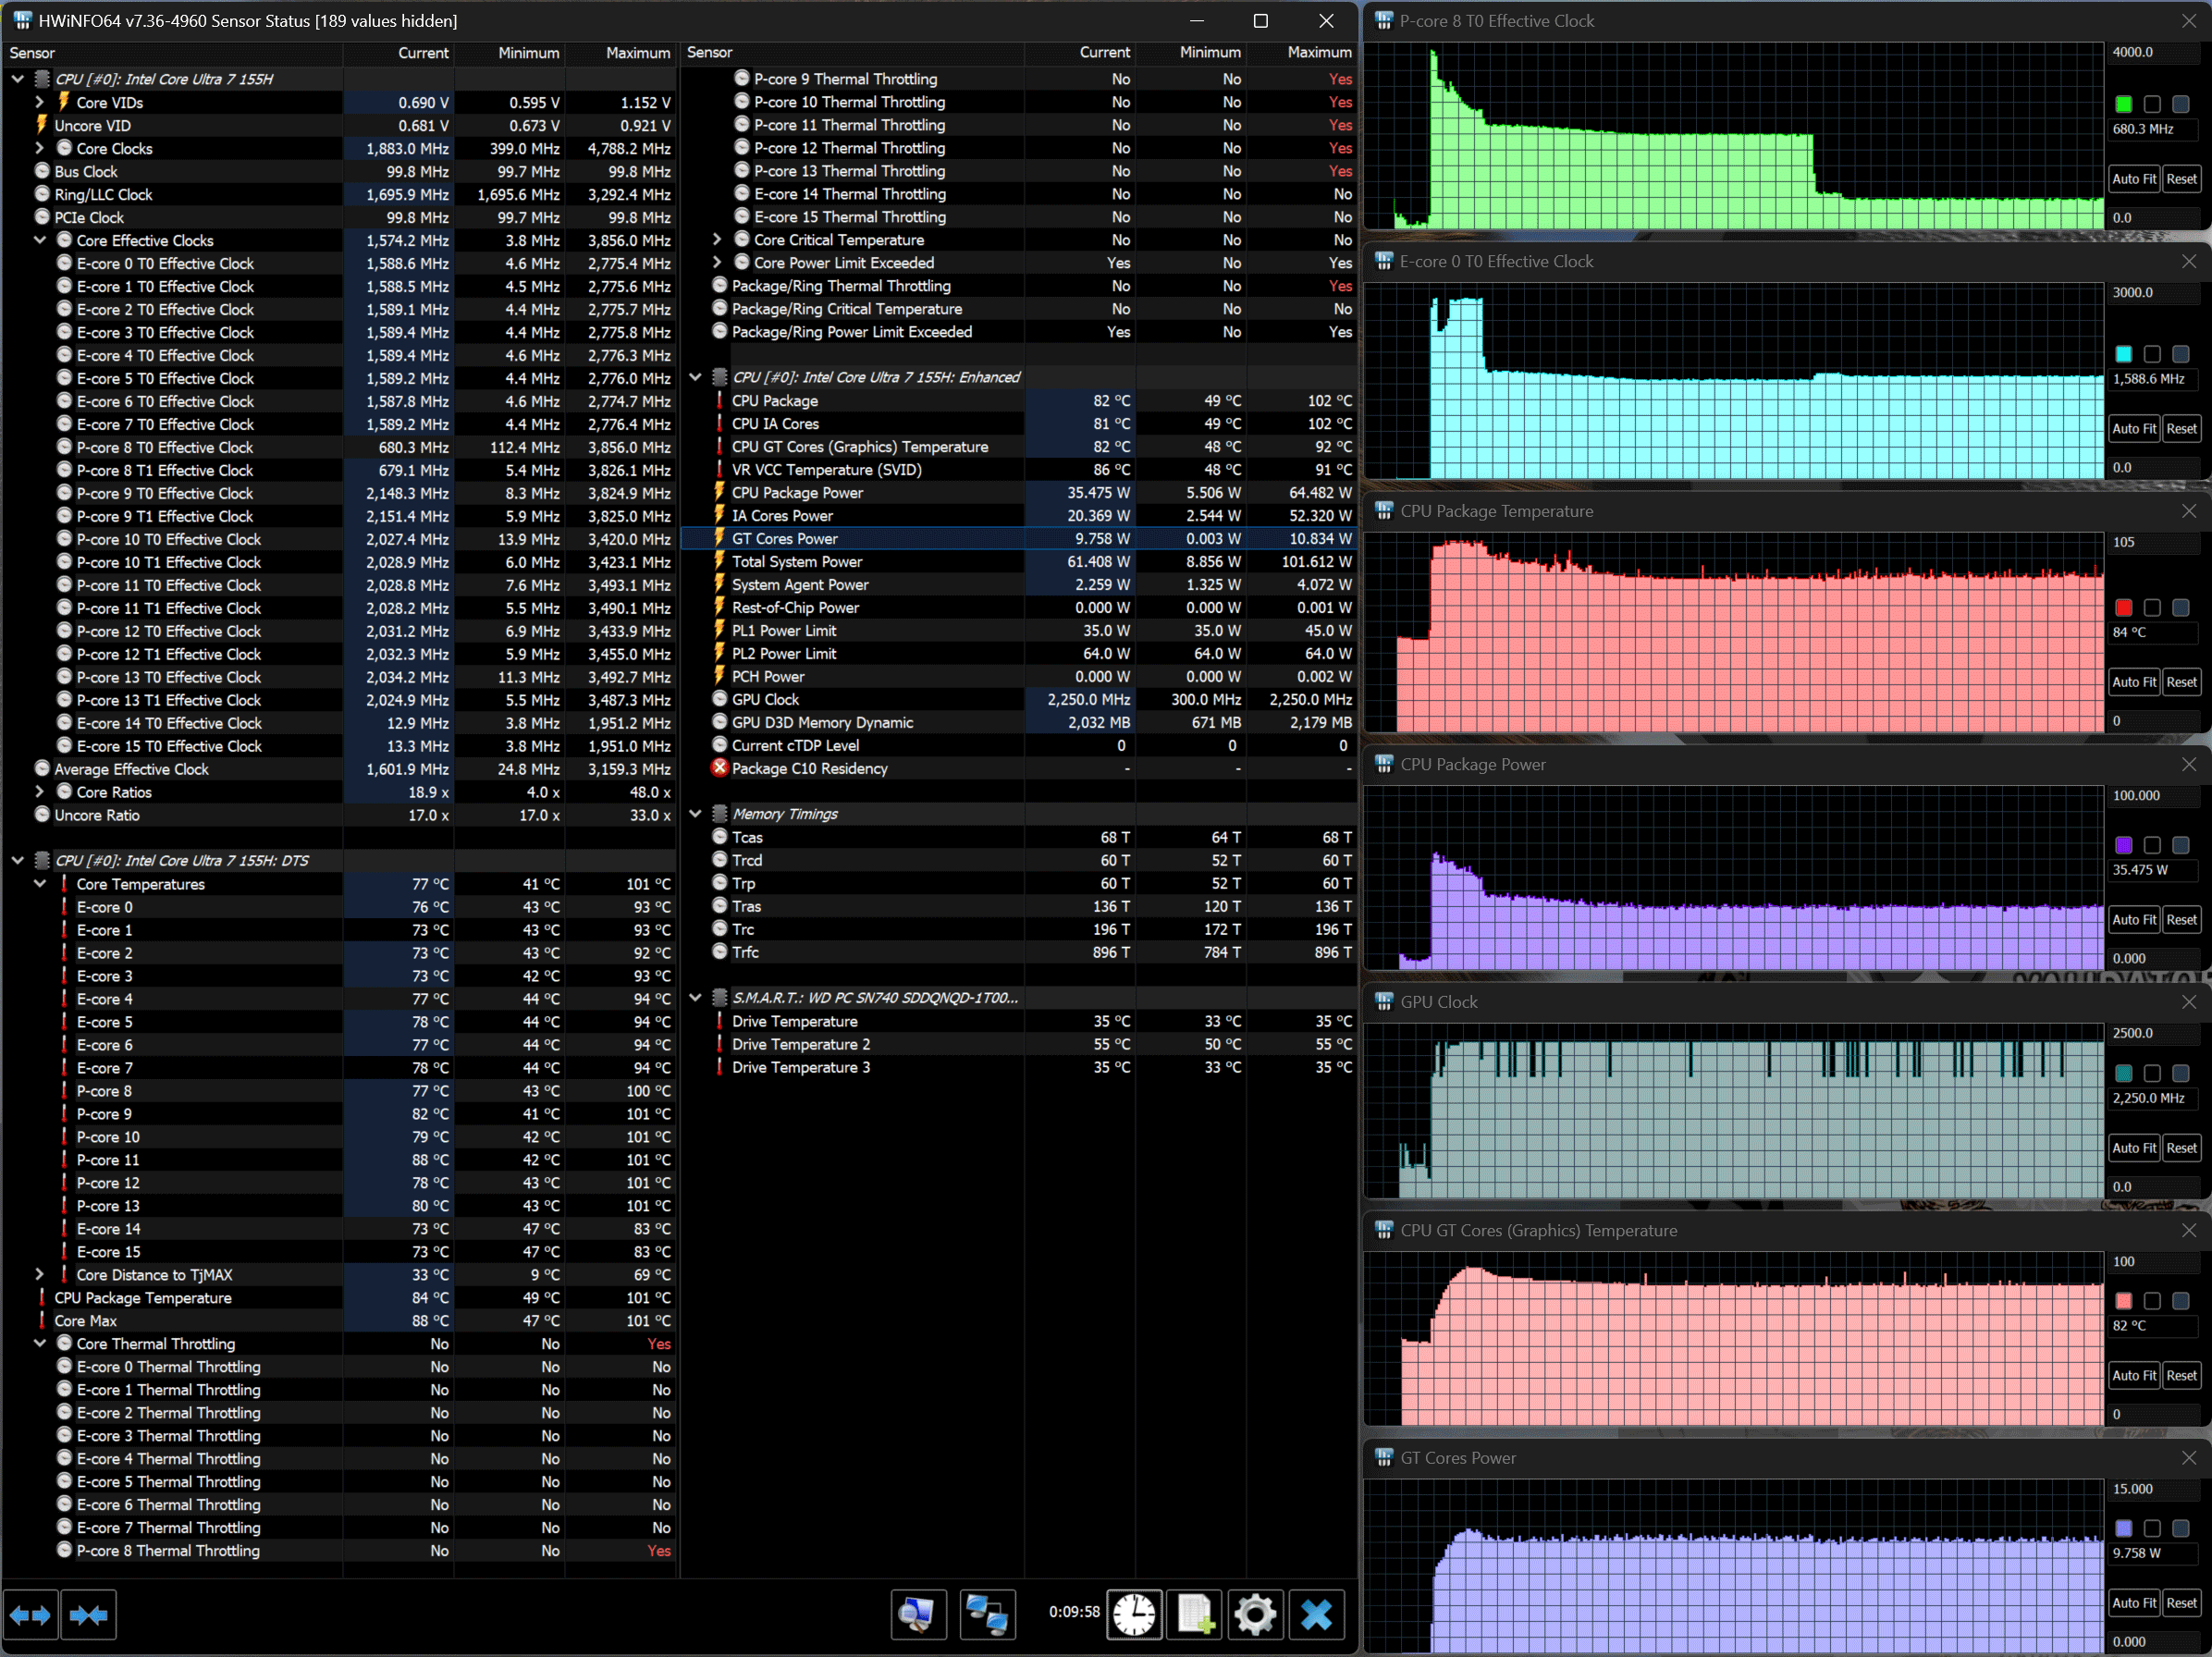This screenshot has height=1657, width=2212.
Task: Click the clock reset timer icon
Action: [1134, 1614]
